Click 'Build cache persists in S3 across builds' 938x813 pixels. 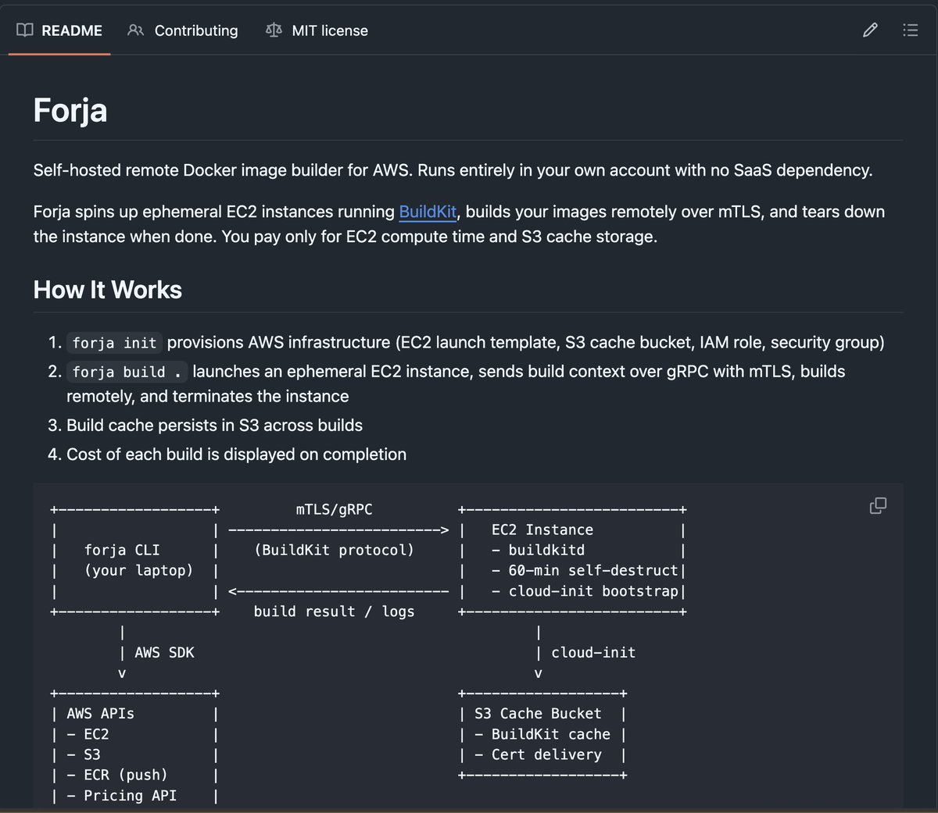(x=214, y=425)
